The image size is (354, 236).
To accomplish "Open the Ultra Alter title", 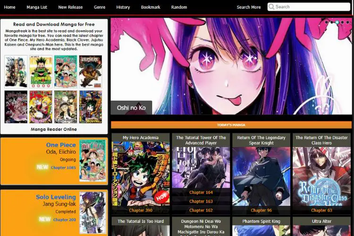I will click(321, 221).
